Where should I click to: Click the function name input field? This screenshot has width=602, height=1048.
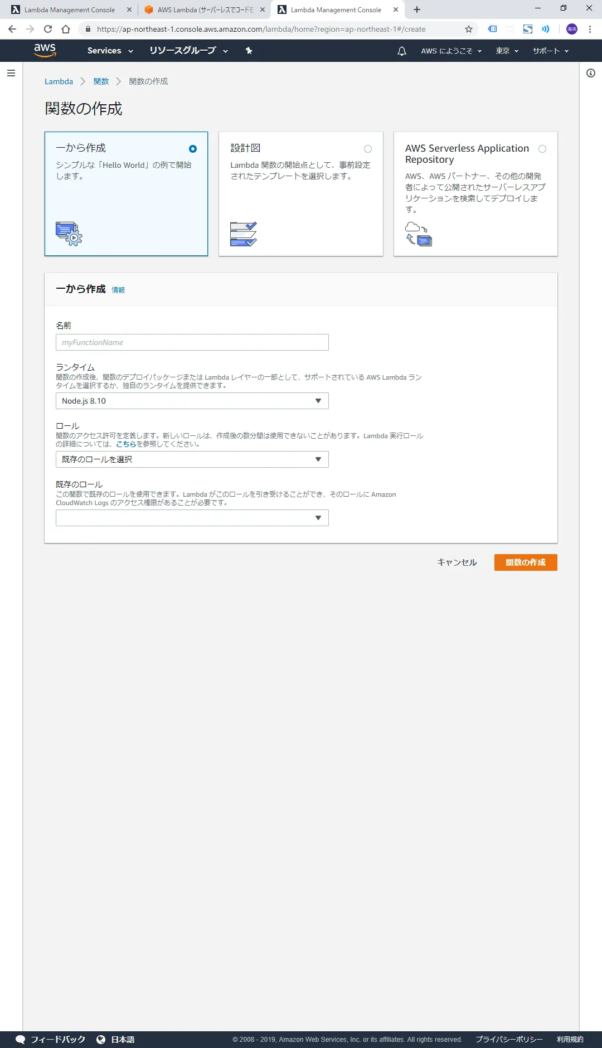point(192,342)
